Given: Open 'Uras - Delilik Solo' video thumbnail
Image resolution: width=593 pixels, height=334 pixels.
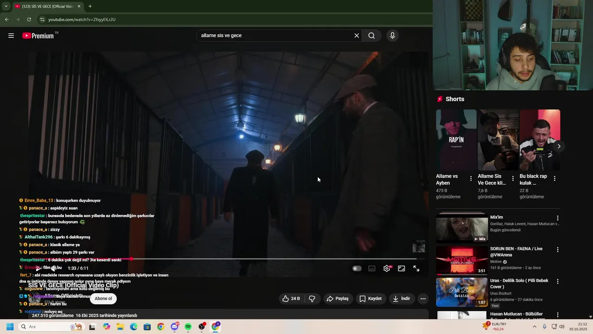Looking at the screenshot, I should point(462,292).
